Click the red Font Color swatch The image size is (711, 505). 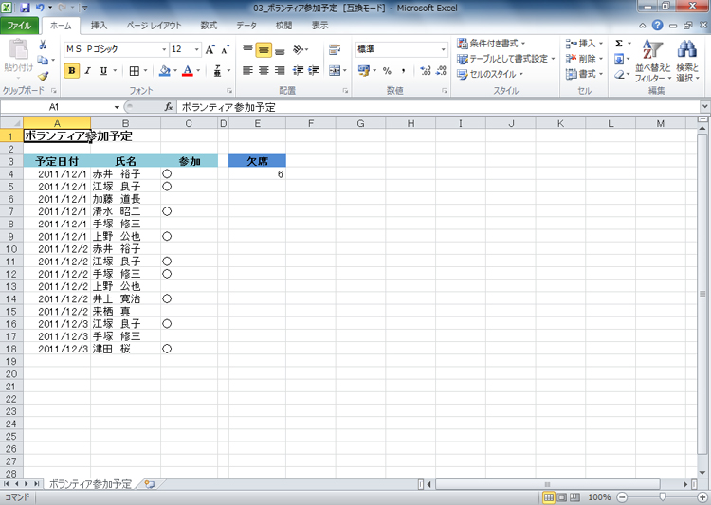coord(188,71)
